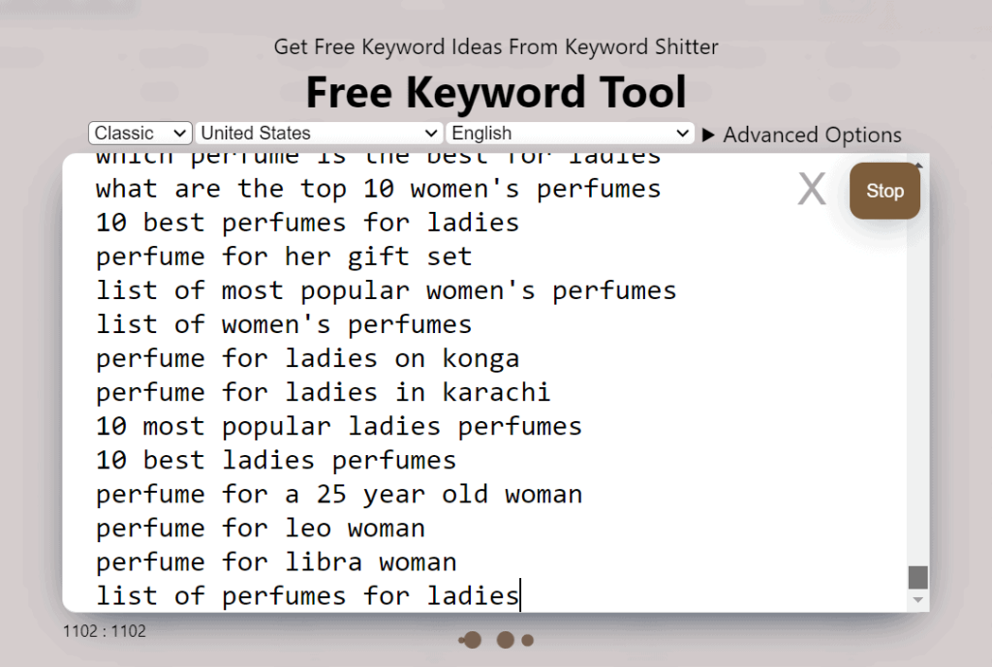
Task: Open the United States country dropdown
Action: coord(318,133)
